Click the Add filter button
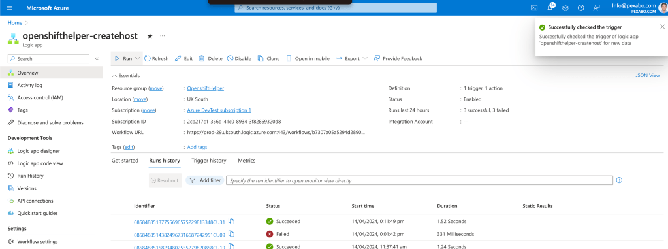The height and width of the screenshot is (249, 668). (x=205, y=180)
